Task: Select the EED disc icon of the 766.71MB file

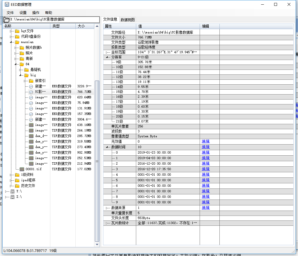Action: 31,92
